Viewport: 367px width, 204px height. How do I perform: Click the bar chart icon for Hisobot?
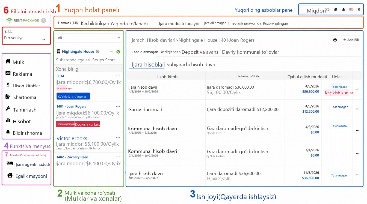pyautogui.click(x=8, y=121)
